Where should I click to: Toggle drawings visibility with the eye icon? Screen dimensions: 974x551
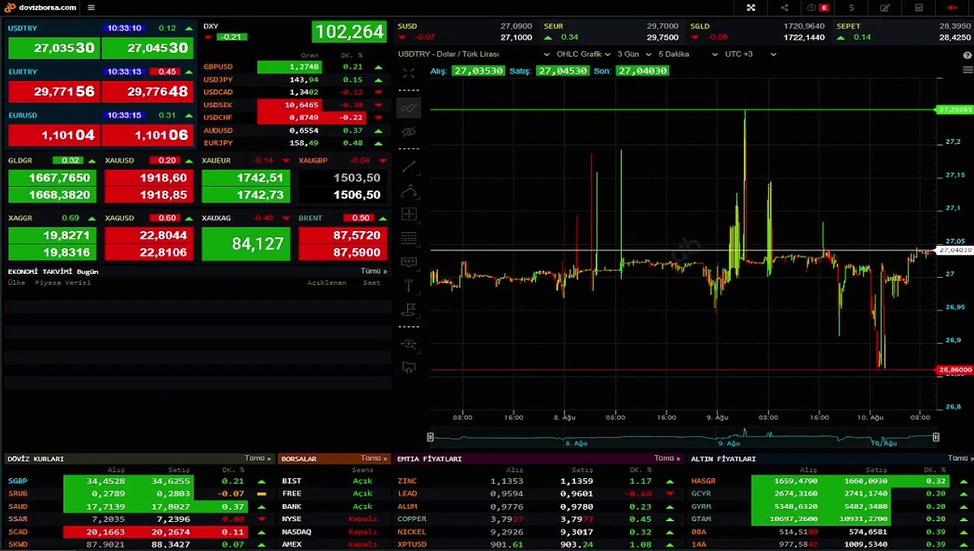(409, 132)
